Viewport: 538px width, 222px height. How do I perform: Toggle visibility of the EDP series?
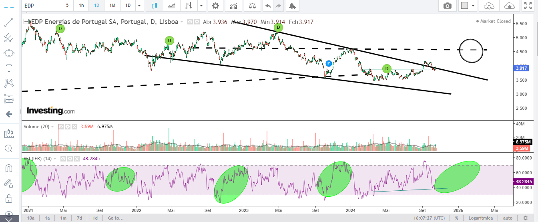pyautogui.click(x=190, y=22)
